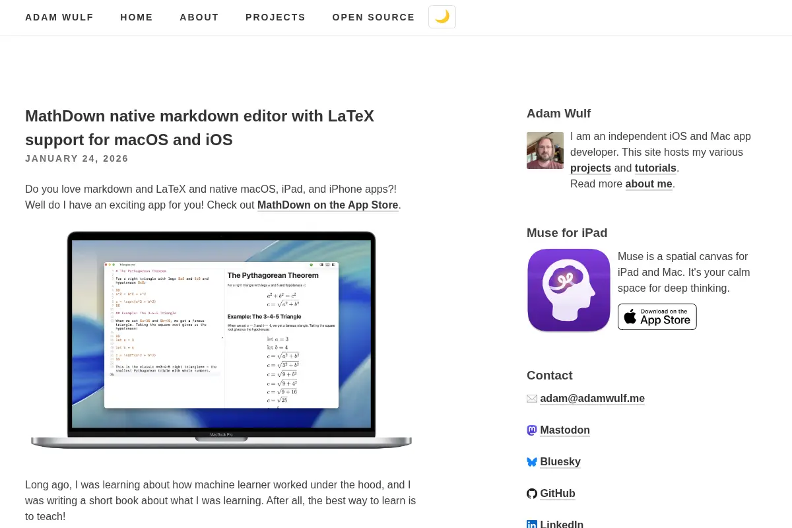Go to the HOME nav item

click(x=137, y=17)
